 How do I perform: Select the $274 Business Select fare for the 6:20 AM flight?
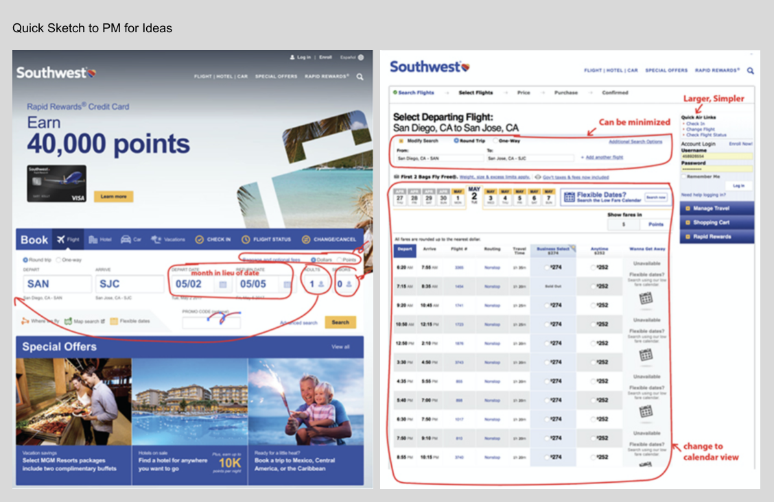coord(548,267)
